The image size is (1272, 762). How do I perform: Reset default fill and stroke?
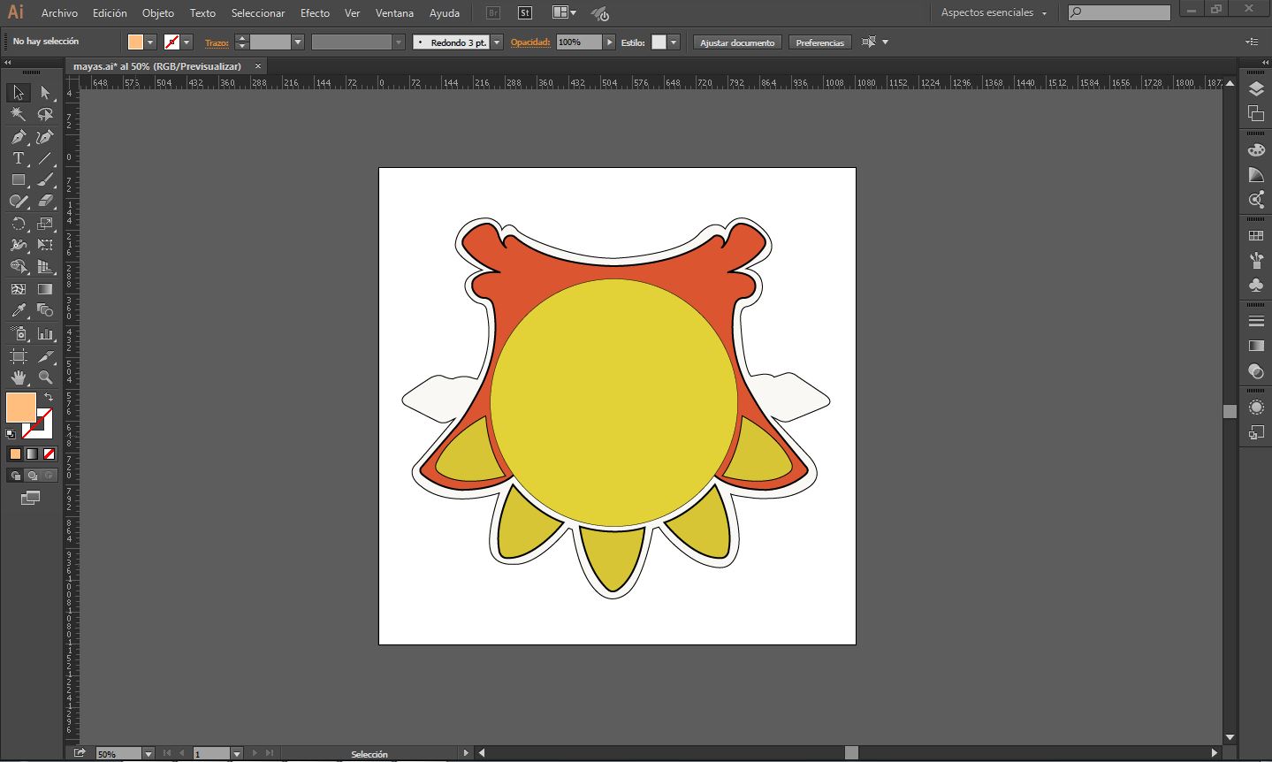click(x=11, y=434)
